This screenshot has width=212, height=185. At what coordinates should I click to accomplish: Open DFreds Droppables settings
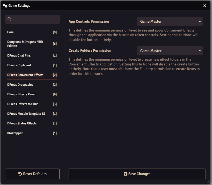coord(32,85)
